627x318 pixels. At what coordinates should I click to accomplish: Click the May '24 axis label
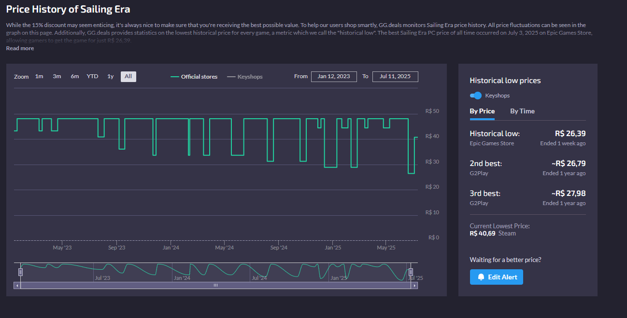(224, 248)
